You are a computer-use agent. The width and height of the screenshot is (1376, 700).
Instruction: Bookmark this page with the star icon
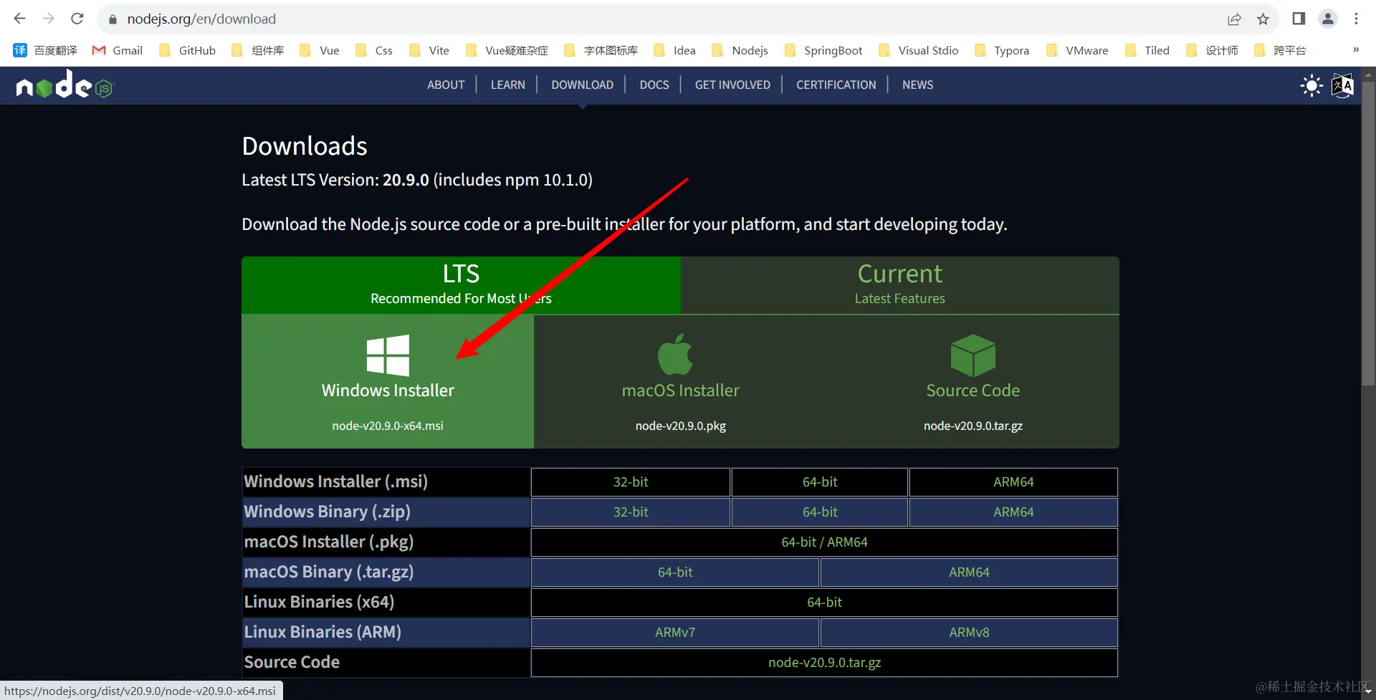coord(1263,19)
